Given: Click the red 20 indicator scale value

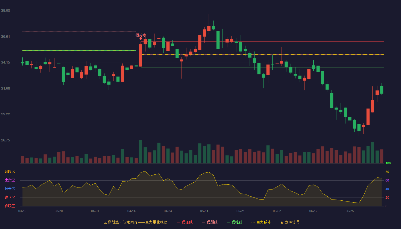Looking at the screenshot, I should point(387,198).
